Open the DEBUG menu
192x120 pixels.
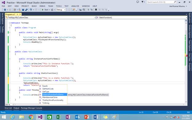coord(42,6)
